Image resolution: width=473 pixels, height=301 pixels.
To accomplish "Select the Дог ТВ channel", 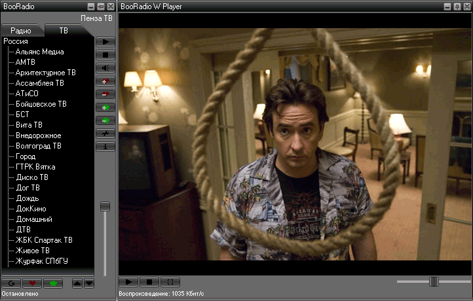I will pos(28,188).
